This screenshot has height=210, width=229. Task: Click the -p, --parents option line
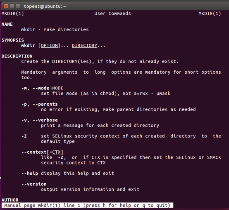39,104
